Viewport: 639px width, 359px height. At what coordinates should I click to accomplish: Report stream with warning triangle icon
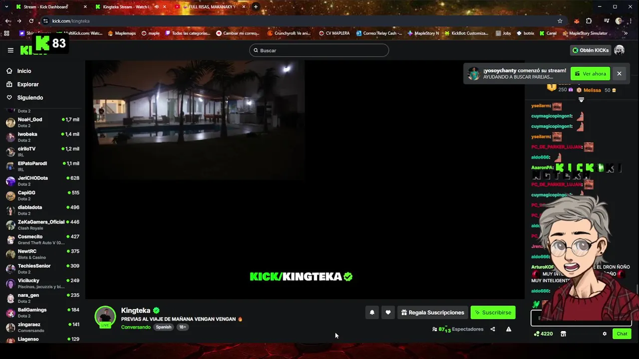[x=509, y=329]
